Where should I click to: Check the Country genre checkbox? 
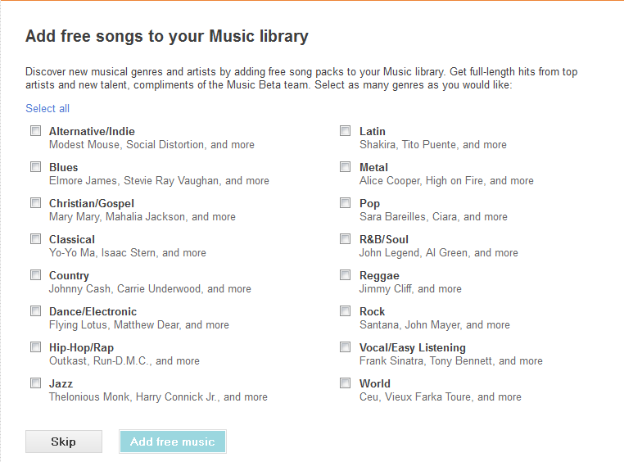35,275
